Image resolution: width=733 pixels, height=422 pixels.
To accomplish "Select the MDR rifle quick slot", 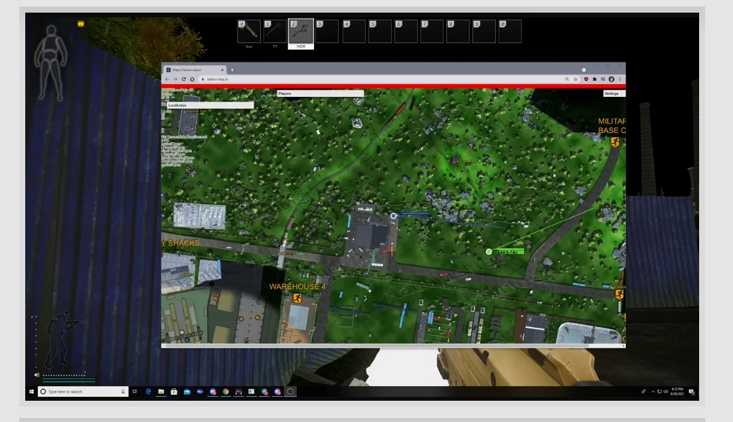I will 301,32.
